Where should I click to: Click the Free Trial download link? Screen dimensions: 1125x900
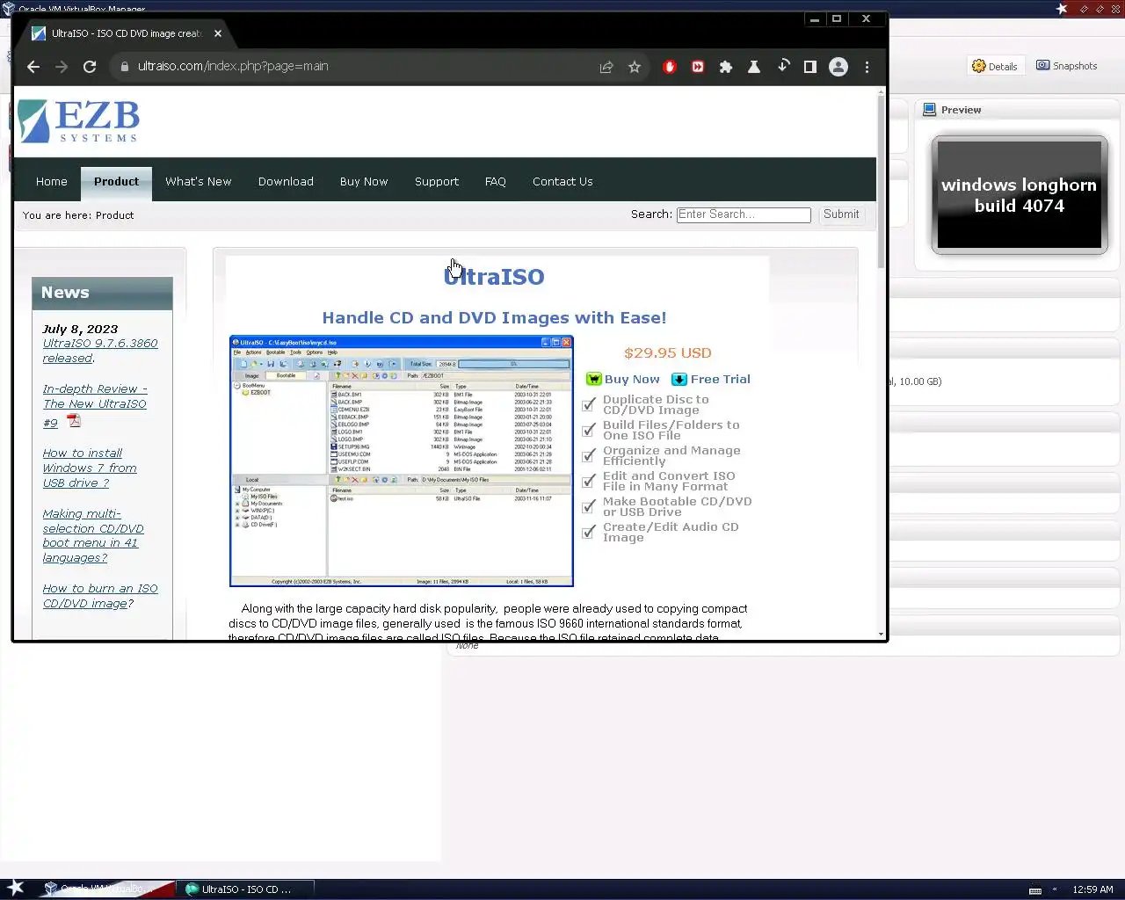(721, 380)
